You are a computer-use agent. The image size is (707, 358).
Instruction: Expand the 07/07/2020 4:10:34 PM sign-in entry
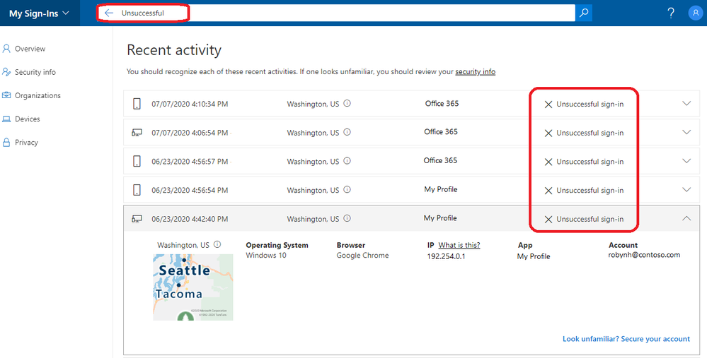tap(686, 103)
